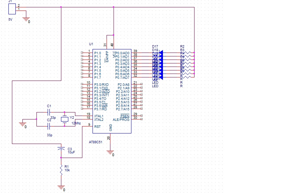This screenshot has width=287, height=193.
Task: Select the Y2 reference label
Action: pos(72,118)
